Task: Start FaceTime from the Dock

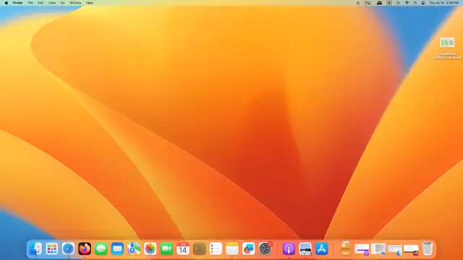Action: click(166, 248)
